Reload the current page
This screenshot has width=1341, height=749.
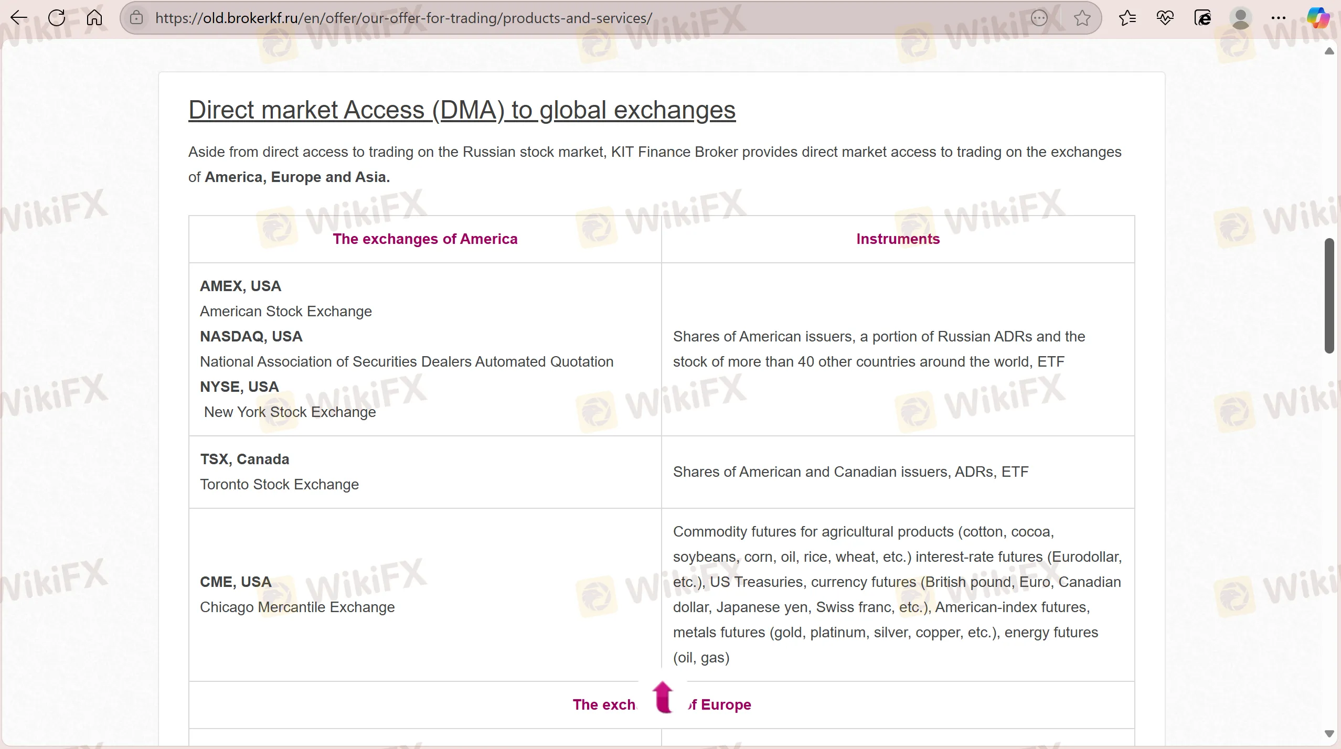pos(57,18)
